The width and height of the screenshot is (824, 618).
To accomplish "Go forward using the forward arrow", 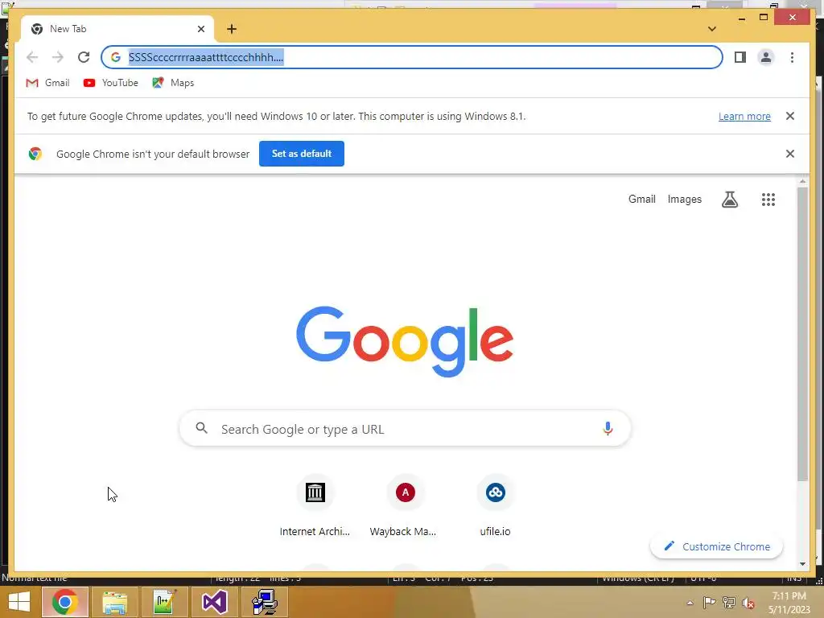I will 58,57.
